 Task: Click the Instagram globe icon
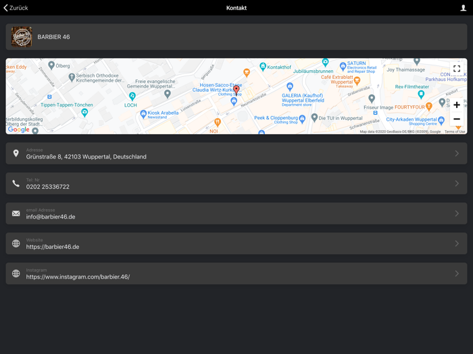coord(16,273)
